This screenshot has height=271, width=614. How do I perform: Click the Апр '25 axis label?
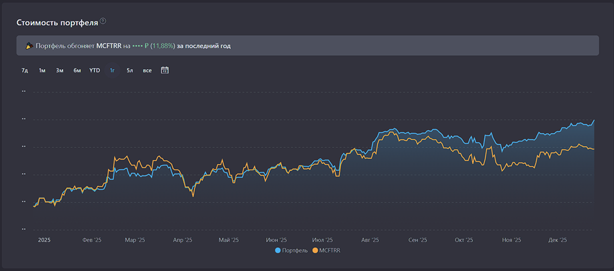pyautogui.click(x=182, y=240)
